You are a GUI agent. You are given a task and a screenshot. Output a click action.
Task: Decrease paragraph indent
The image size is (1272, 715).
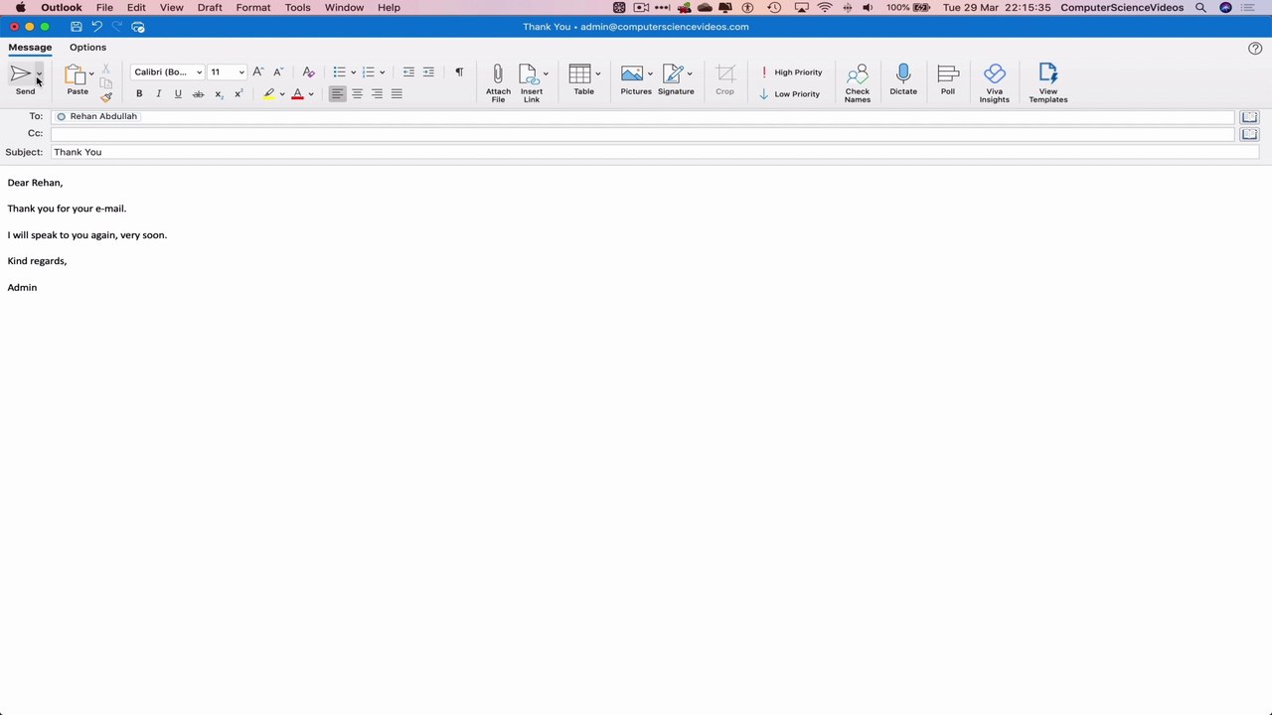408,71
